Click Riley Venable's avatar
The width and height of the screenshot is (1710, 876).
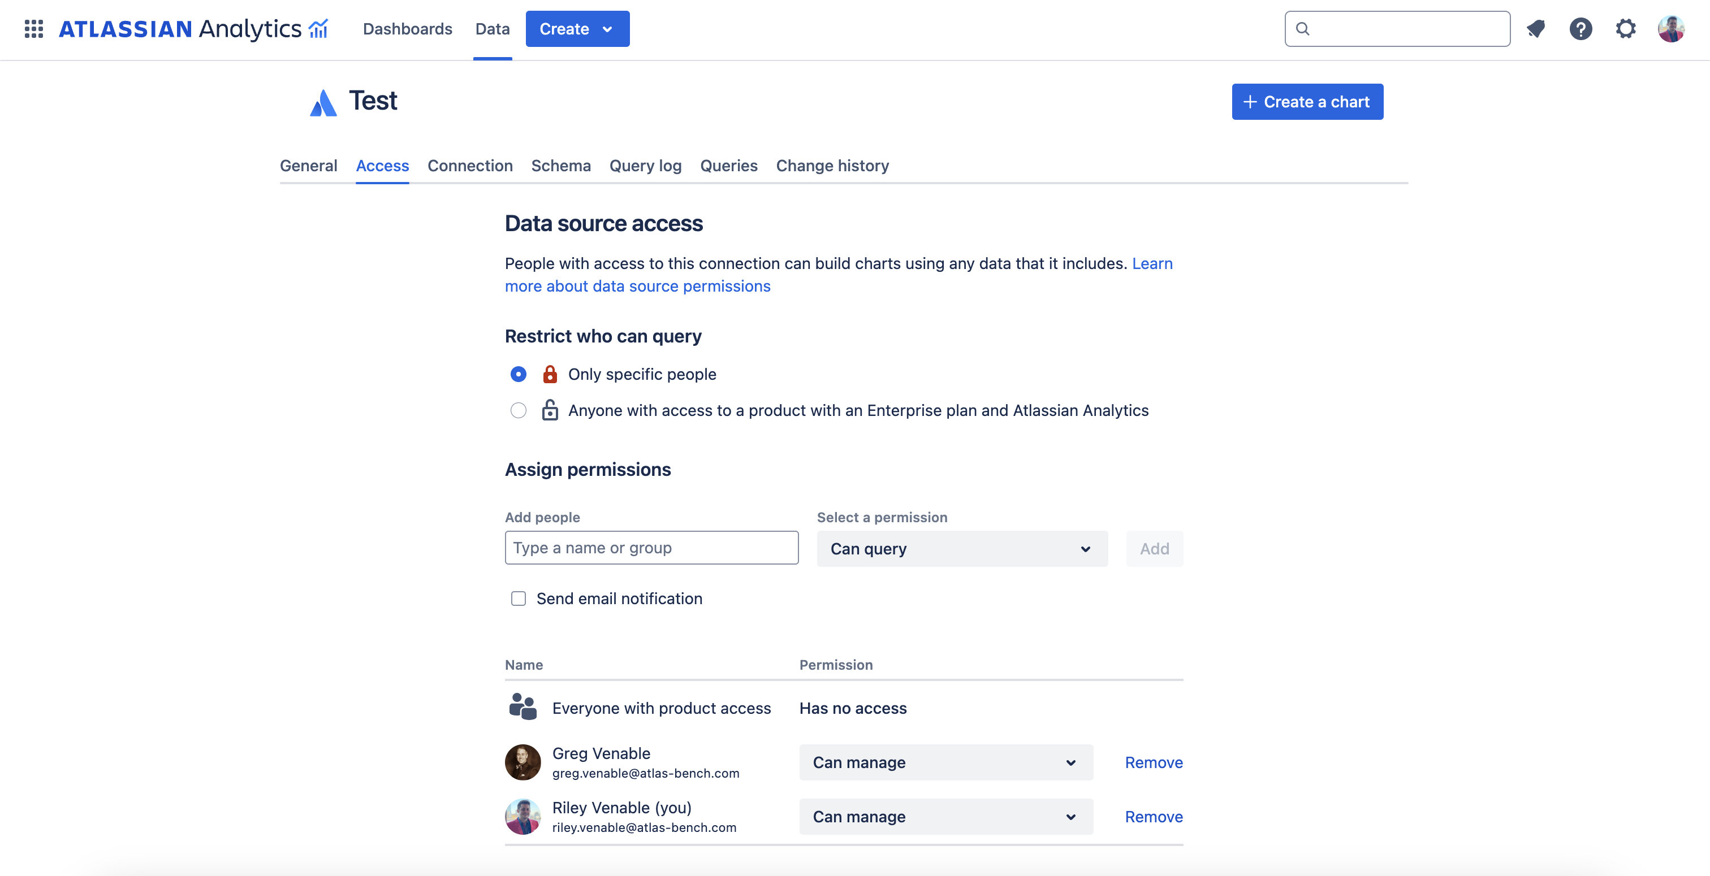[523, 816]
